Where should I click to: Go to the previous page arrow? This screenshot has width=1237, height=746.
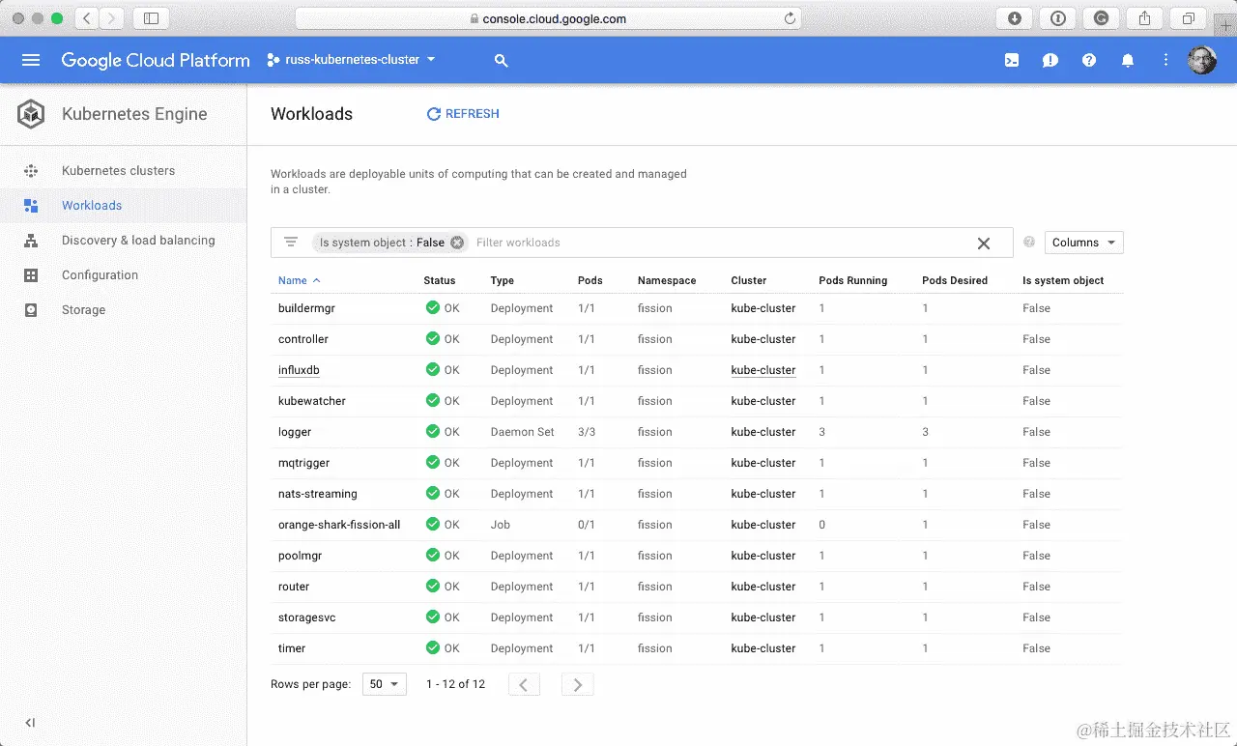tap(524, 684)
